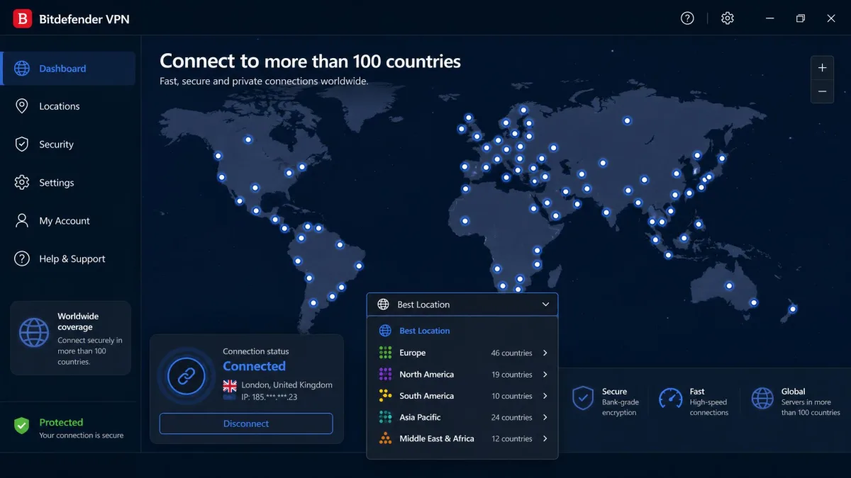Click the 12 countries count
Image resolution: width=851 pixels, height=478 pixels.
pos(512,439)
